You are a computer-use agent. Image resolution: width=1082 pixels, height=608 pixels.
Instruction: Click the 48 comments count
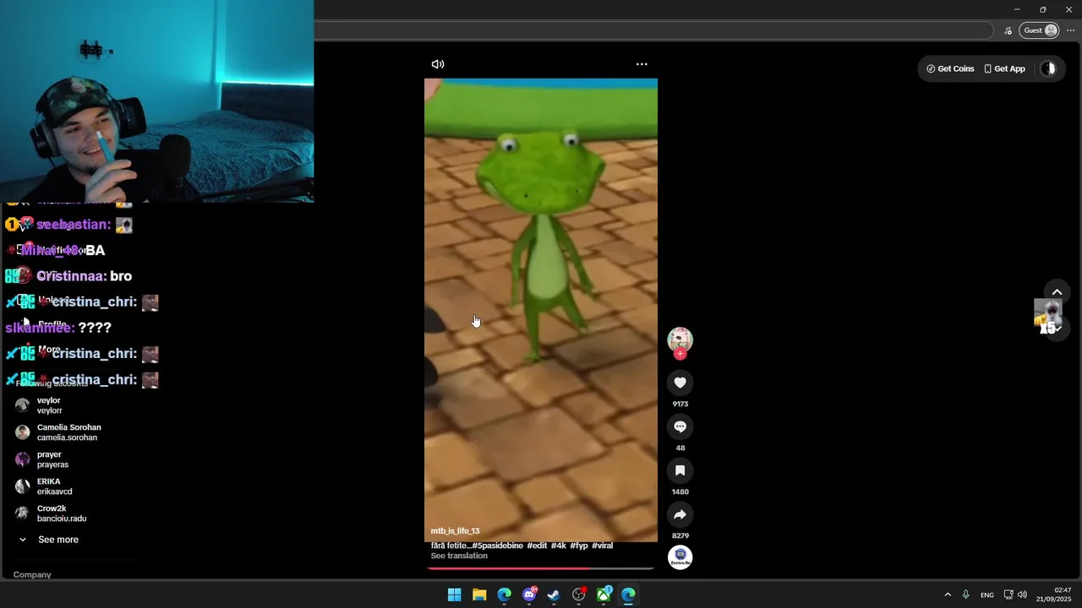680,448
